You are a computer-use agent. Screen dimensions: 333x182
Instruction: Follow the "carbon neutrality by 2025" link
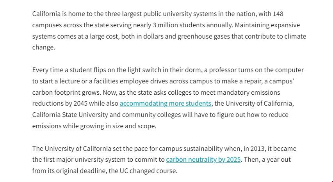point(203,159)
